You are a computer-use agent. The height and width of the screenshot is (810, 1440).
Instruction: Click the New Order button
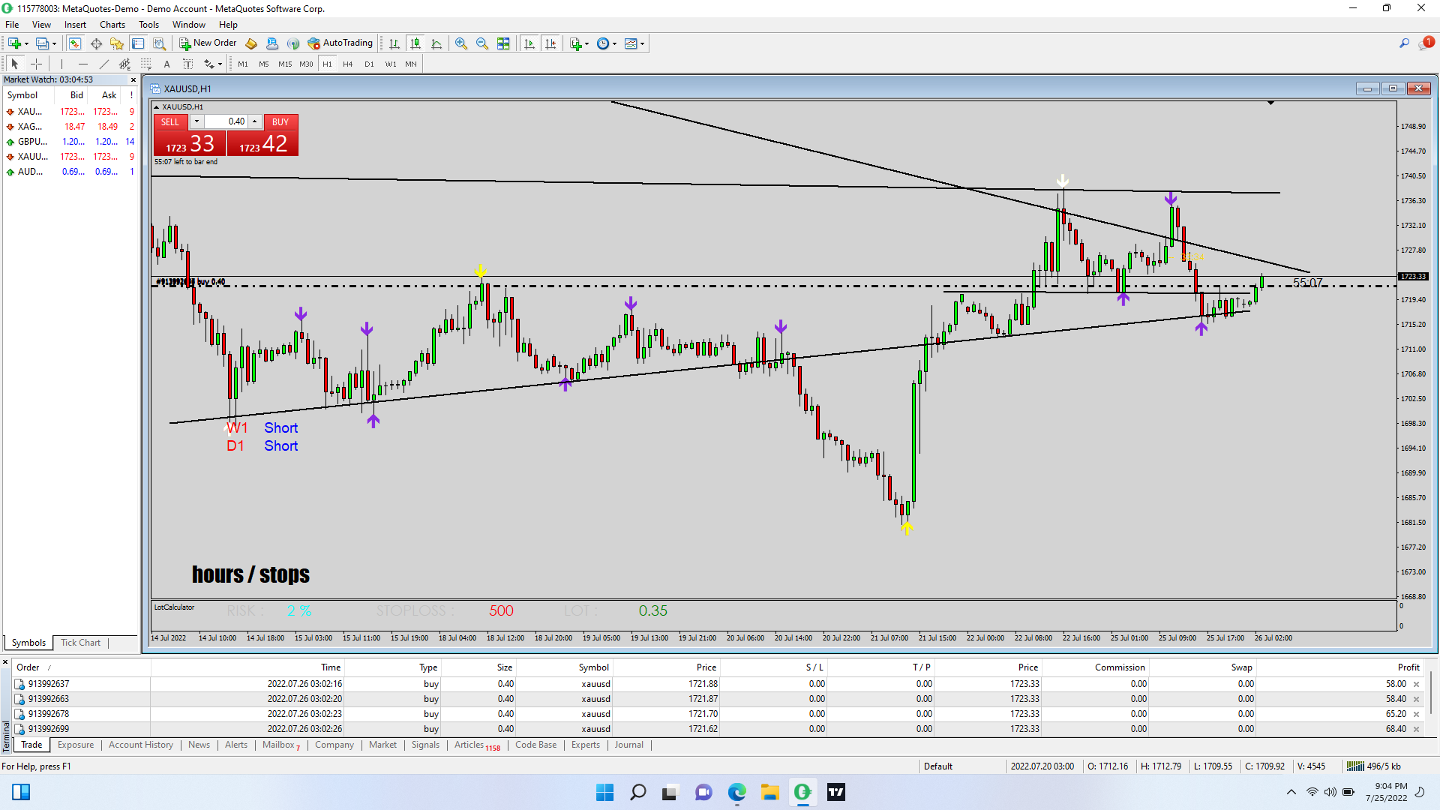(208, 43)
